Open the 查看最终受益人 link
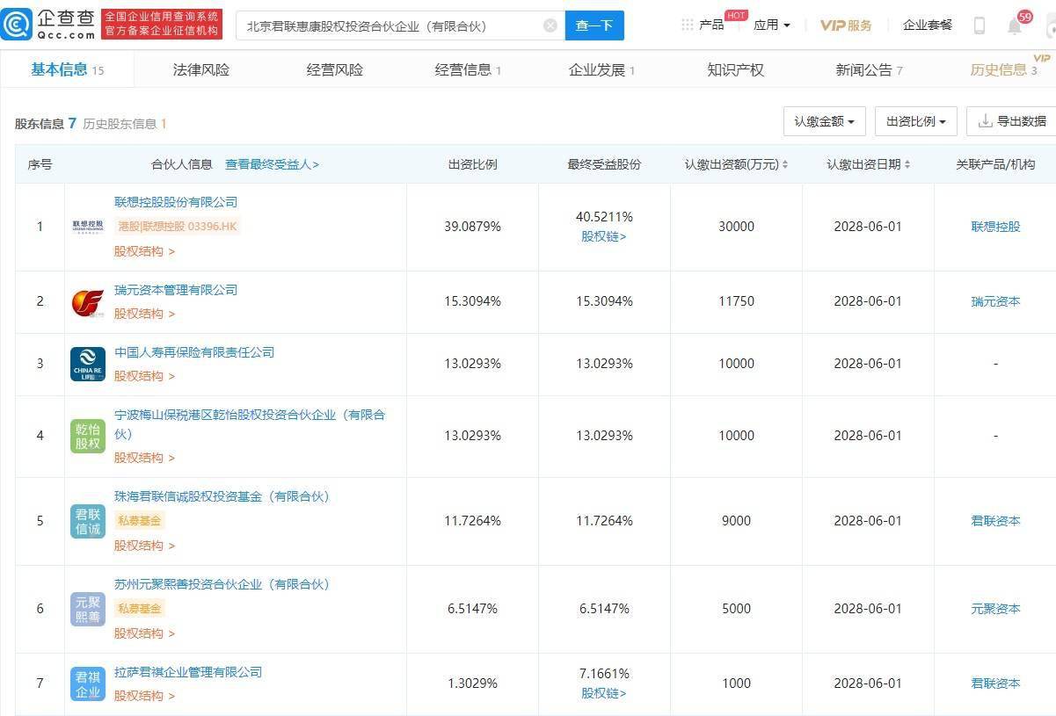The height and width of the screenshot is (716, 1056). coord(272,164)
